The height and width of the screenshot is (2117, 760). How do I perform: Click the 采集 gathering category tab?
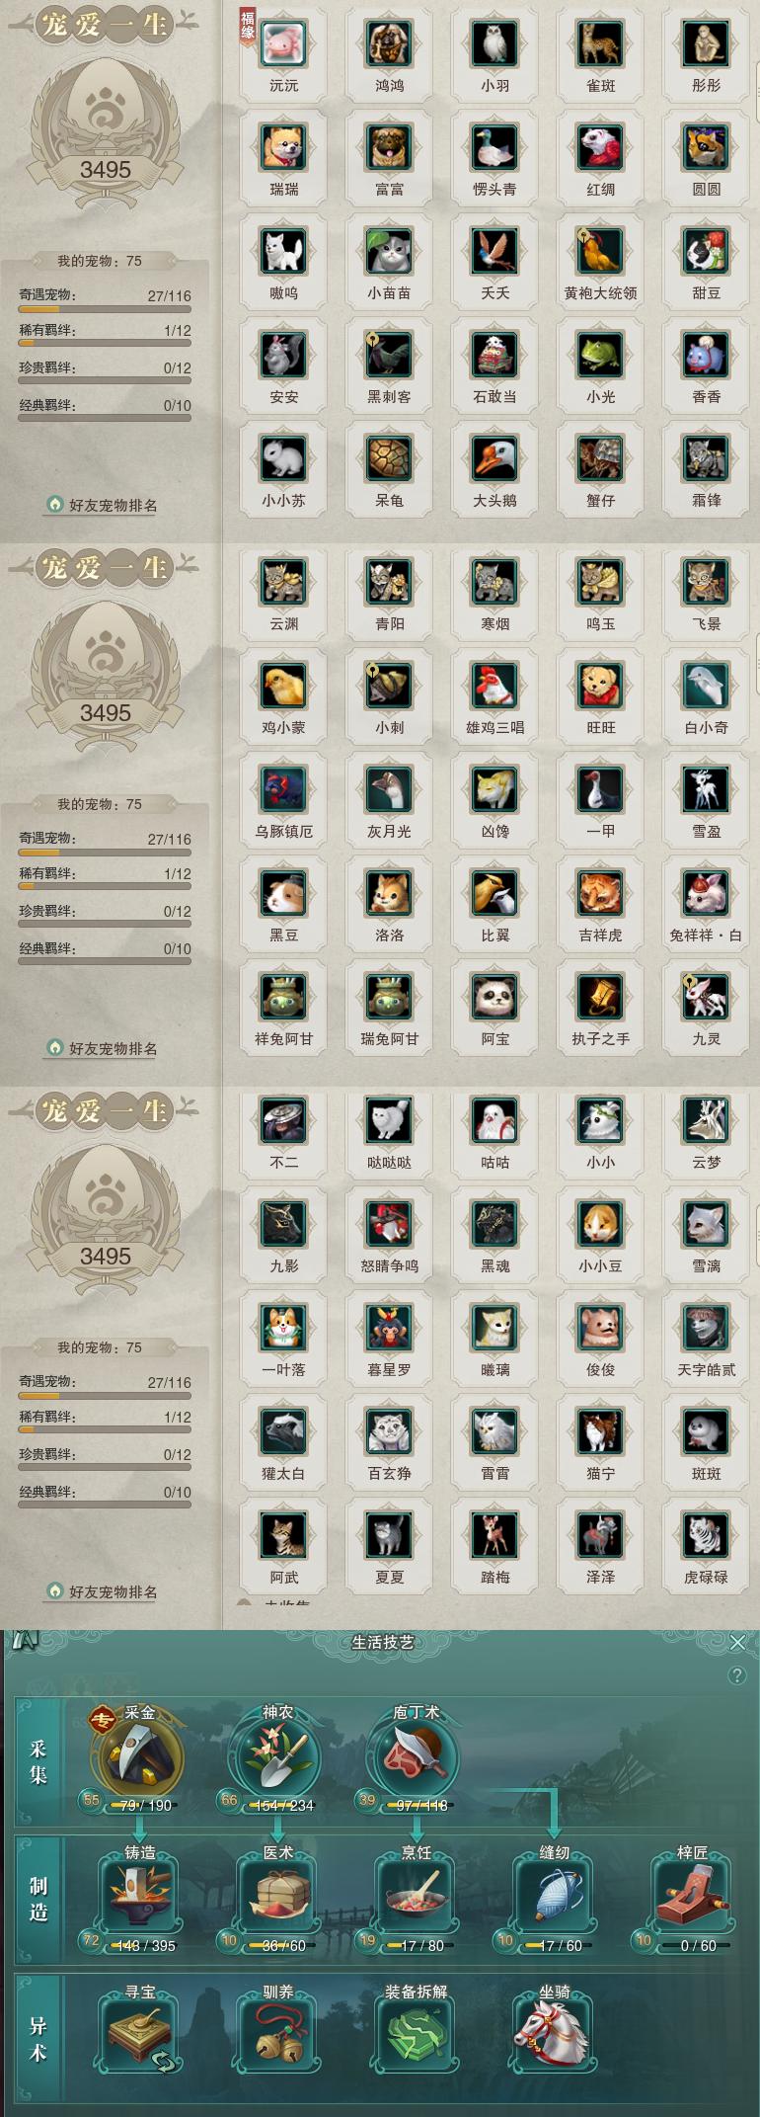[38, 1762]
